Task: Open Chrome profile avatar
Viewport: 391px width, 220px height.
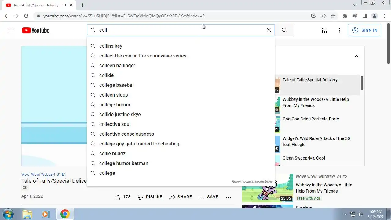Action: pyautogui.click(x=374, y=16)
